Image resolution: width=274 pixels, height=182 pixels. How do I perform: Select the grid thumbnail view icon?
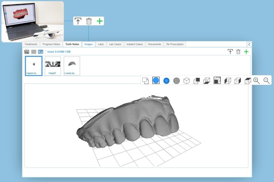pos(34,51)
